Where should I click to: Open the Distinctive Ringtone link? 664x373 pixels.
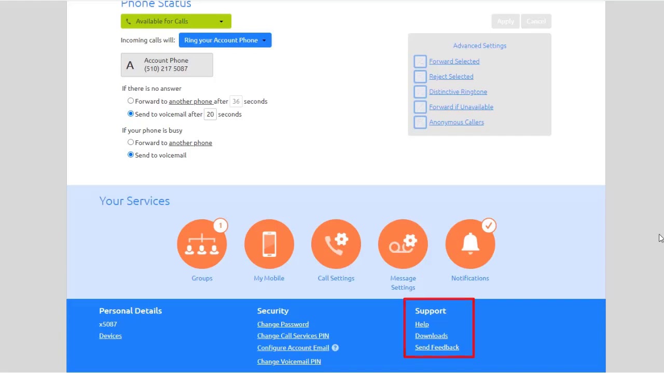tap(458, 92)
